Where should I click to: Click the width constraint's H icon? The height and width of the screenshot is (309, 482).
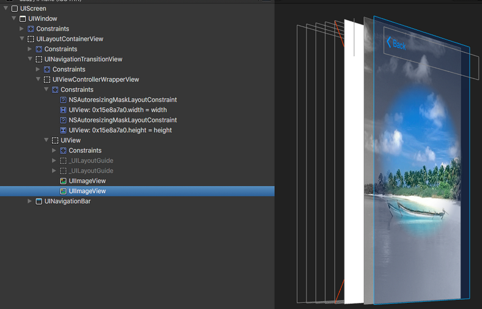pyautogui.click(x=63, y=110)
